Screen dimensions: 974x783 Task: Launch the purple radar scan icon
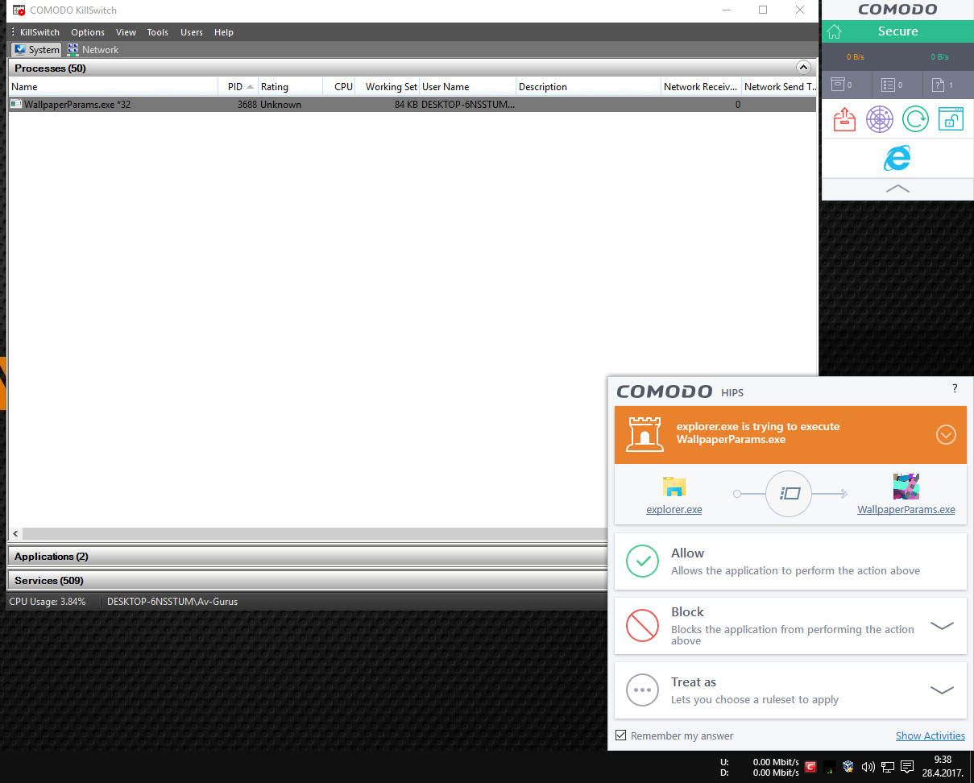point(880,119)
